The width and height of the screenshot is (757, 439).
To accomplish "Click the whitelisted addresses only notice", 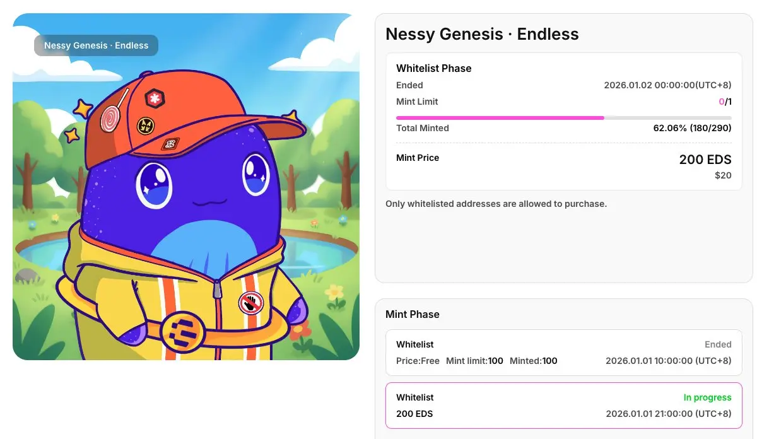I will tap(496, 204).
